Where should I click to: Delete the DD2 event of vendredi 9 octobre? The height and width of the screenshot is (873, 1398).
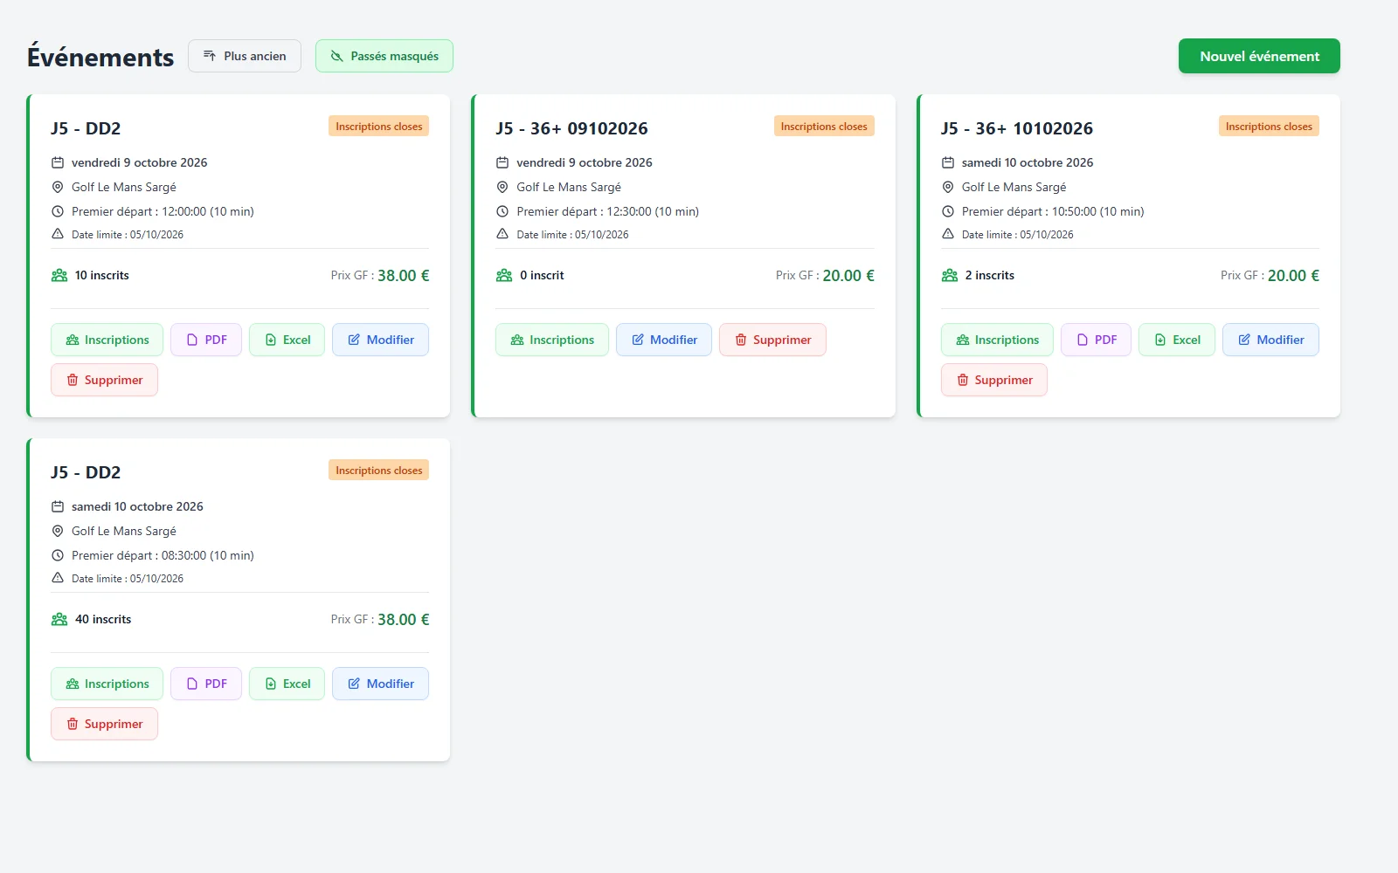click(x=104, y=380)
